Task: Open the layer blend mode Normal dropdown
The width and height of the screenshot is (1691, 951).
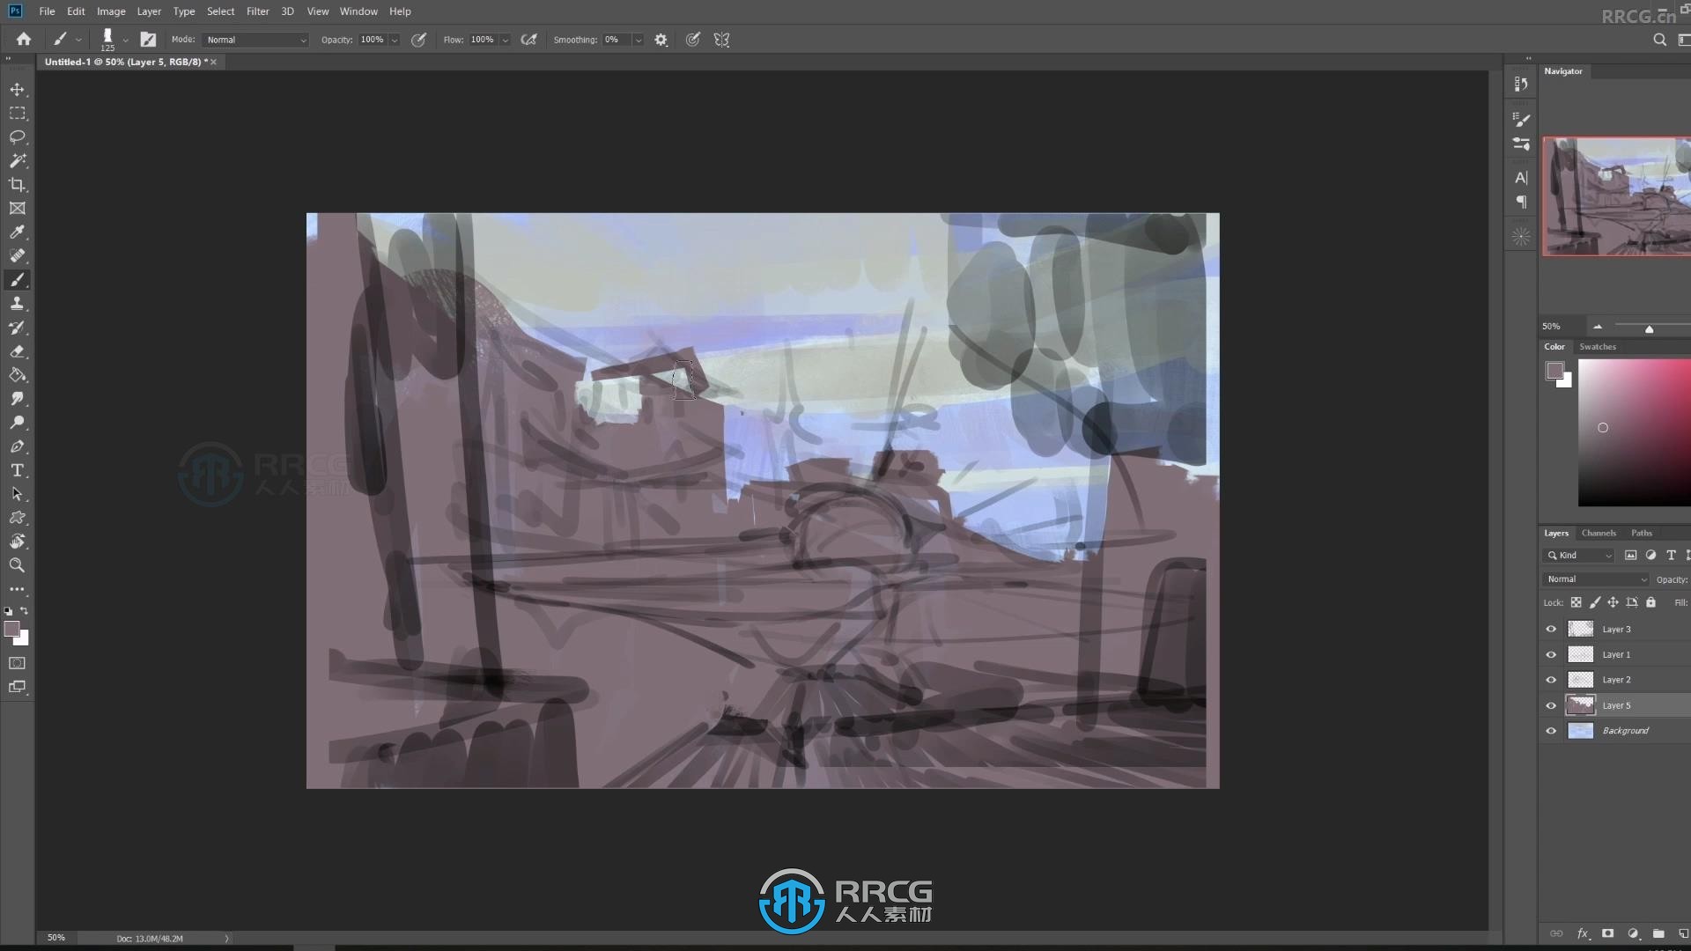Action: [1596, 579]
